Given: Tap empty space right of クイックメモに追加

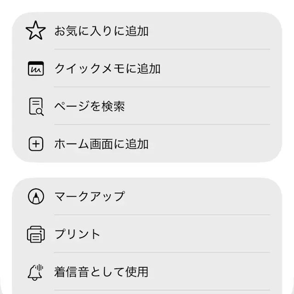Looking at the screenshot, I should tap(216, 69).
